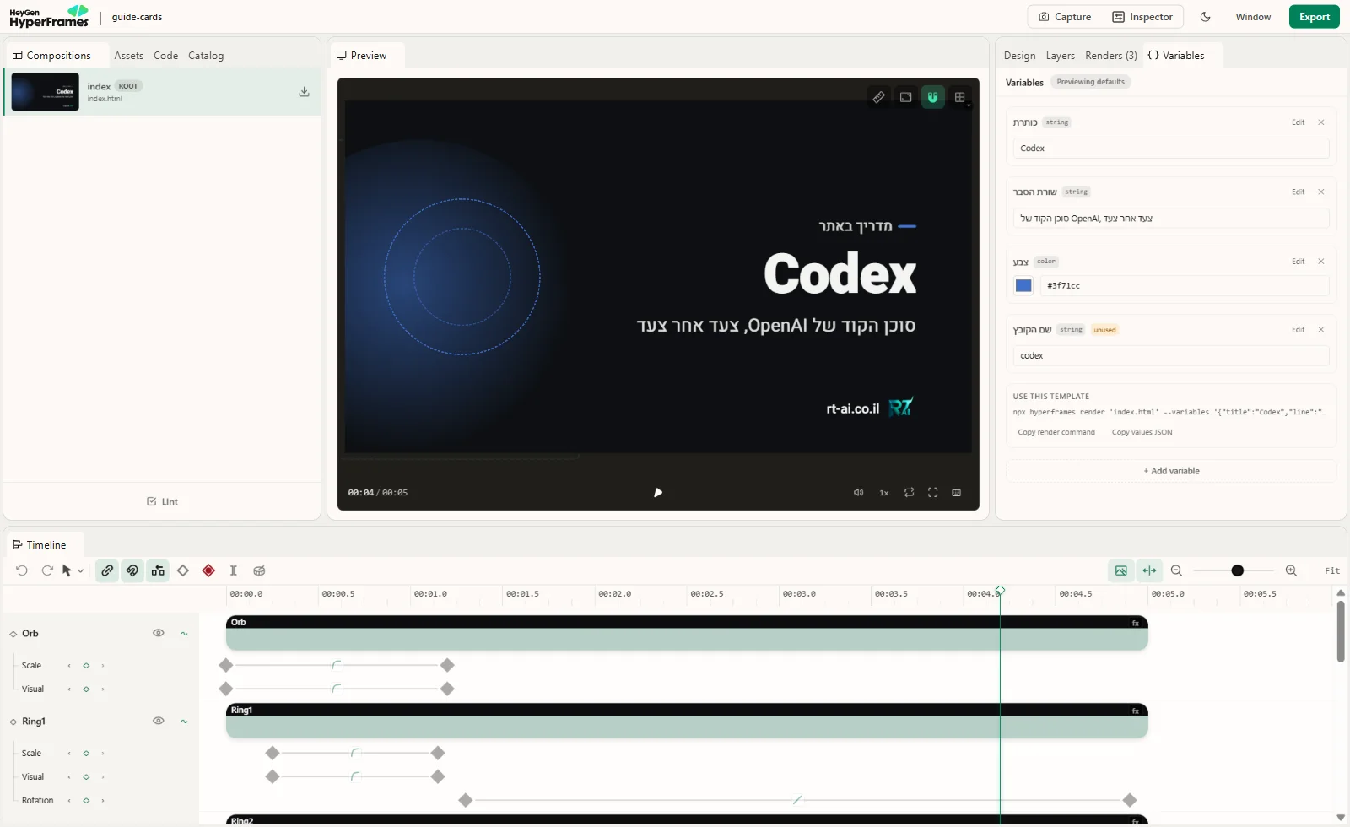The width and height of the screenshot is (1350, 827).
Task: Open the color swatch #3f71cc
Action: pos(1023,285)
